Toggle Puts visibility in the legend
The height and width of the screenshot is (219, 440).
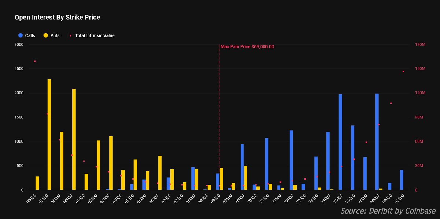(x=53, y=35)
